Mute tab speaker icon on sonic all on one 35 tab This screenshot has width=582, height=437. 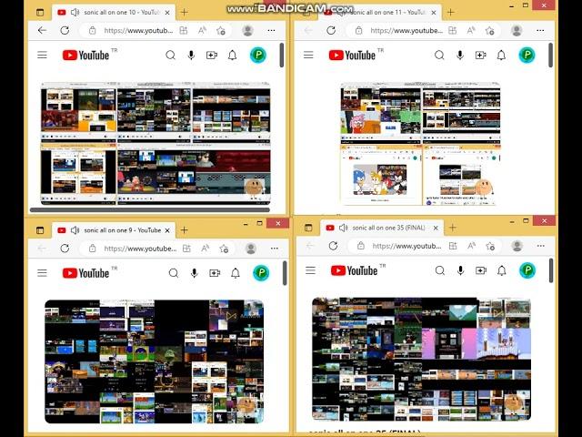pyautogui.click(x=344, y=228)
